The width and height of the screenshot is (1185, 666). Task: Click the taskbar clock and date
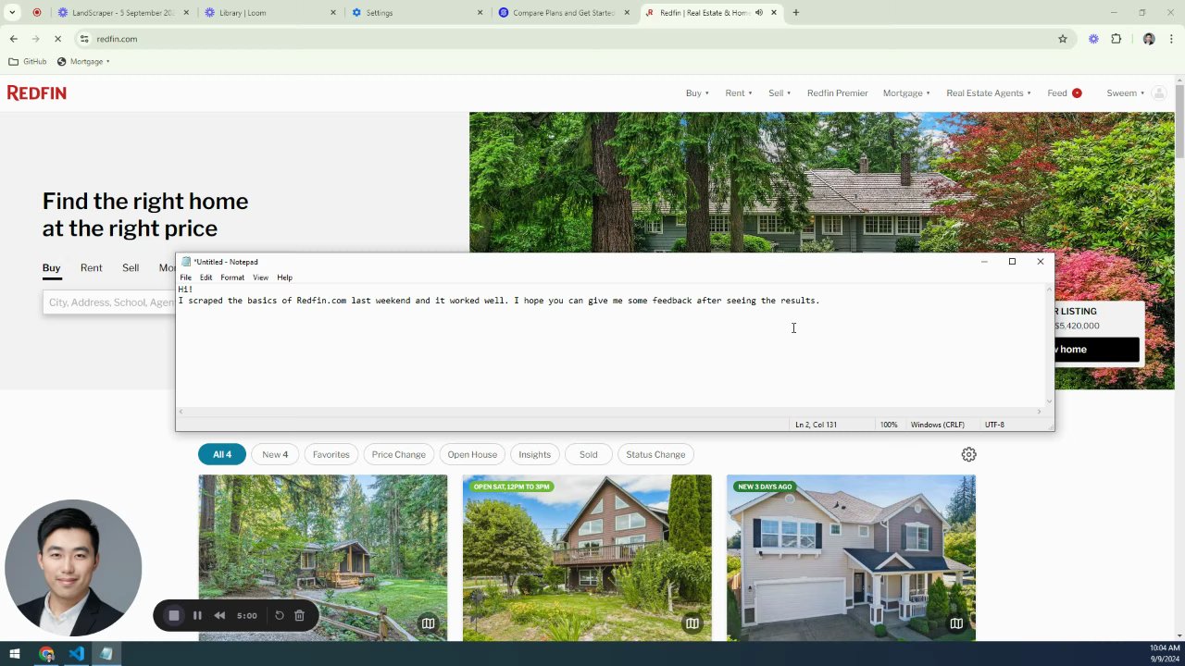1165,654
